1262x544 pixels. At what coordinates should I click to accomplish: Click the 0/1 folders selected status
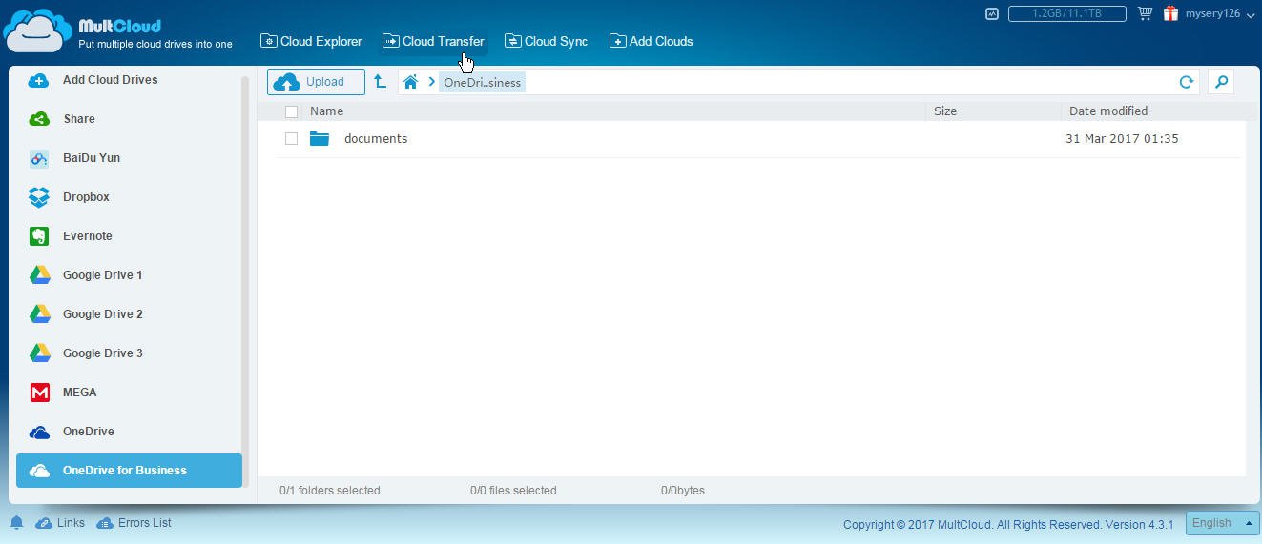pos(330,491)
